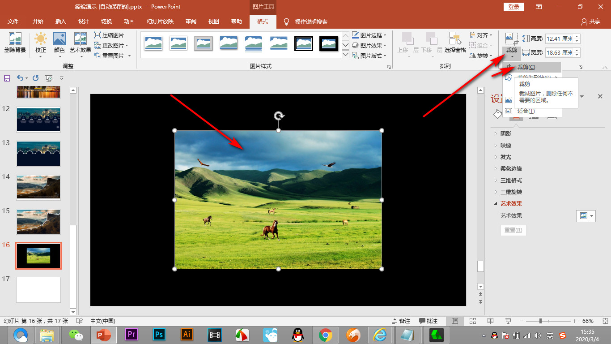
Task: Click the Reset 重置(R) button in pane
Action: pyautogui.click(x=513, y=230)
